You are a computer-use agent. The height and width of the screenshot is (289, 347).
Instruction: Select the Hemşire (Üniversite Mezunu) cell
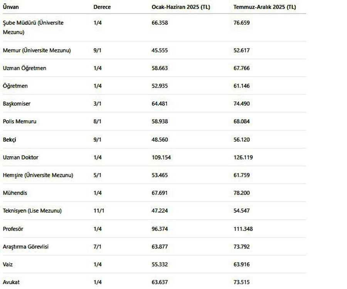tap(38, 175)
